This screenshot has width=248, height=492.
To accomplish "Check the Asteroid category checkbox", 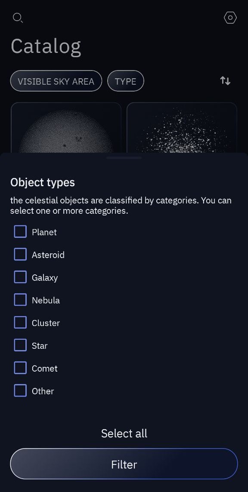I will click(x=20, y=254).
